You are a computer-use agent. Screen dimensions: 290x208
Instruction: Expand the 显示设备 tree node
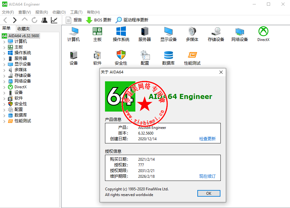click(4, 65)
